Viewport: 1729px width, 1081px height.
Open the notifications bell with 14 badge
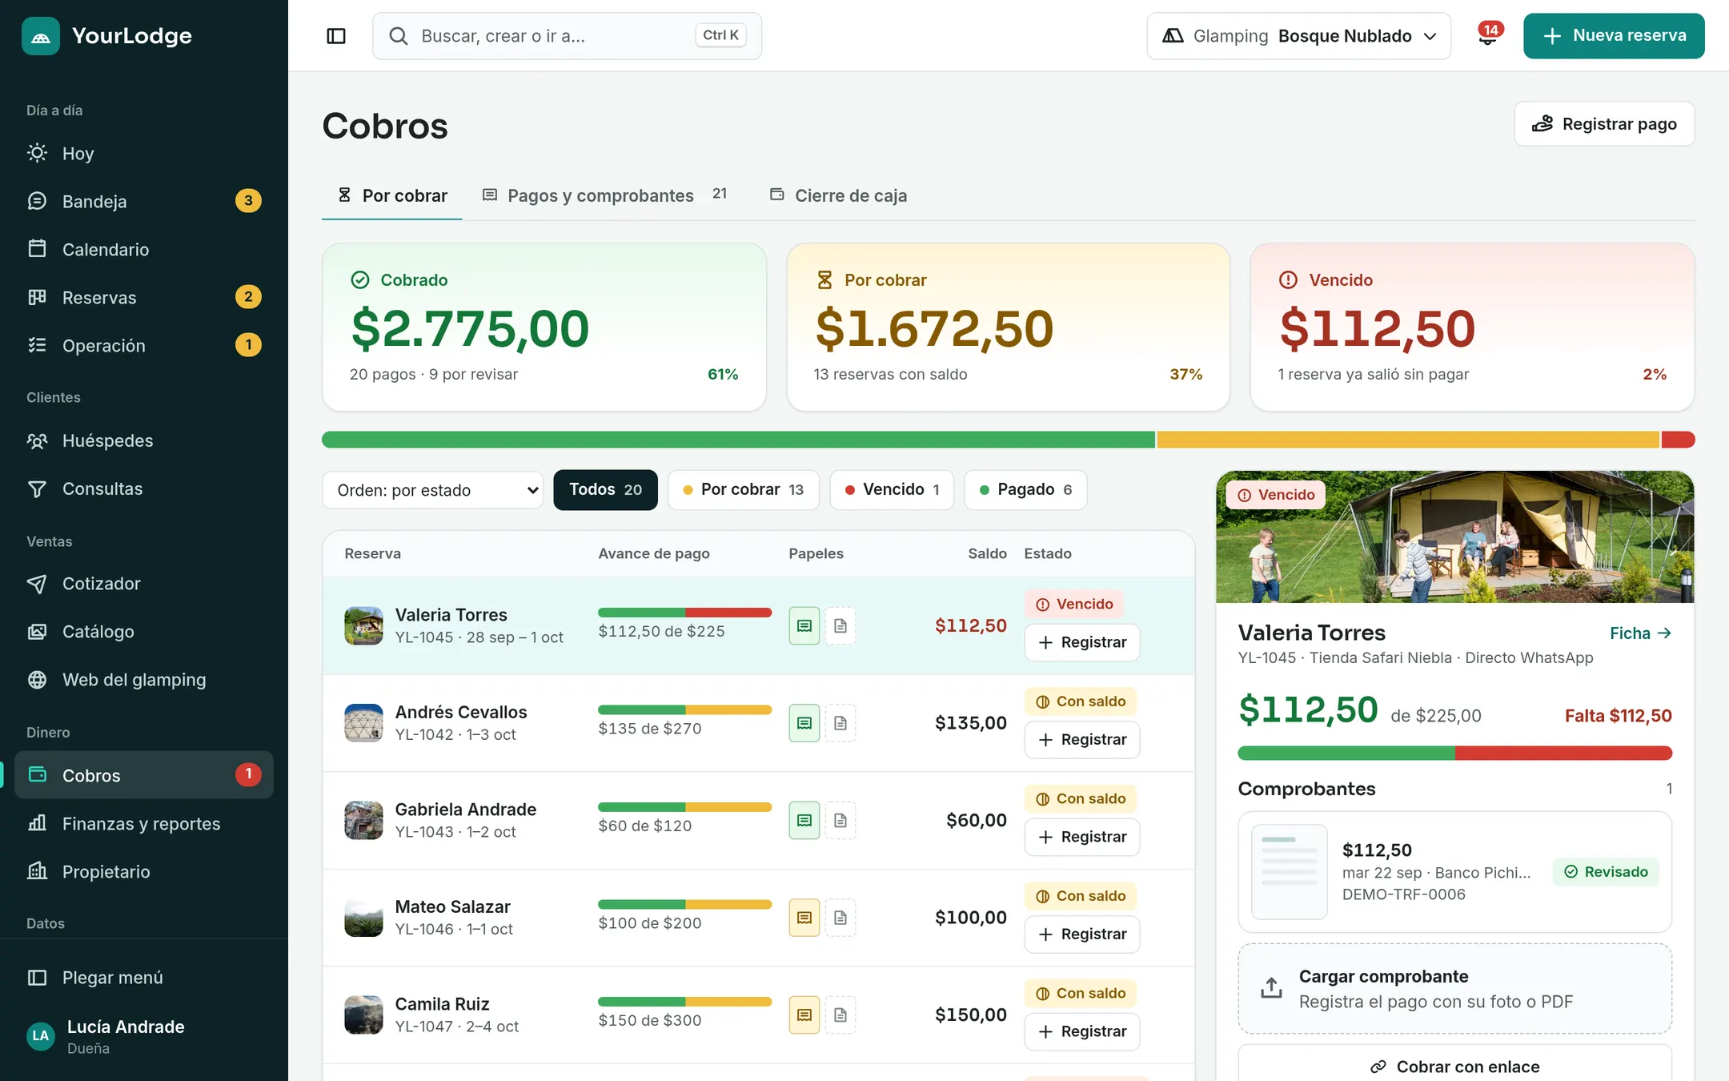[x=1488, y=36]
